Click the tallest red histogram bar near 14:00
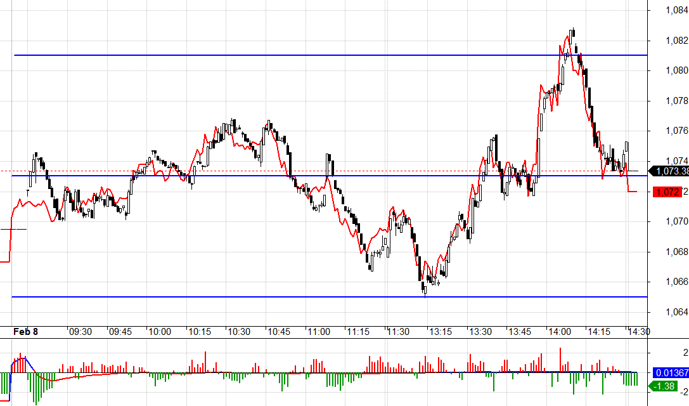 560,359
